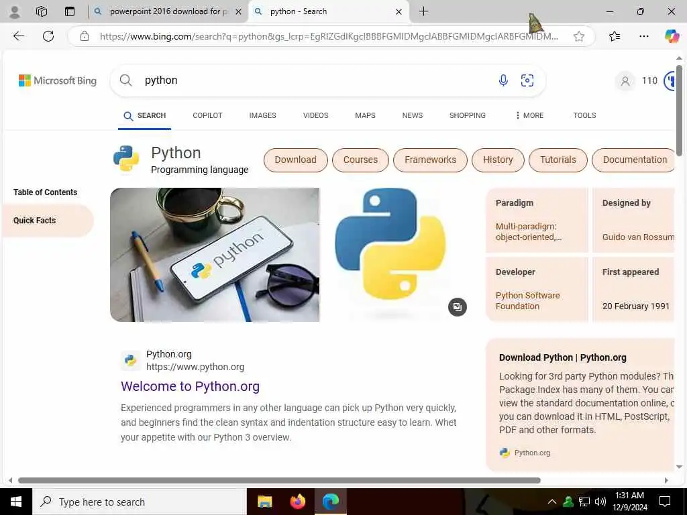
Task: Click the Courses pill button
Action: coord(360,160)
